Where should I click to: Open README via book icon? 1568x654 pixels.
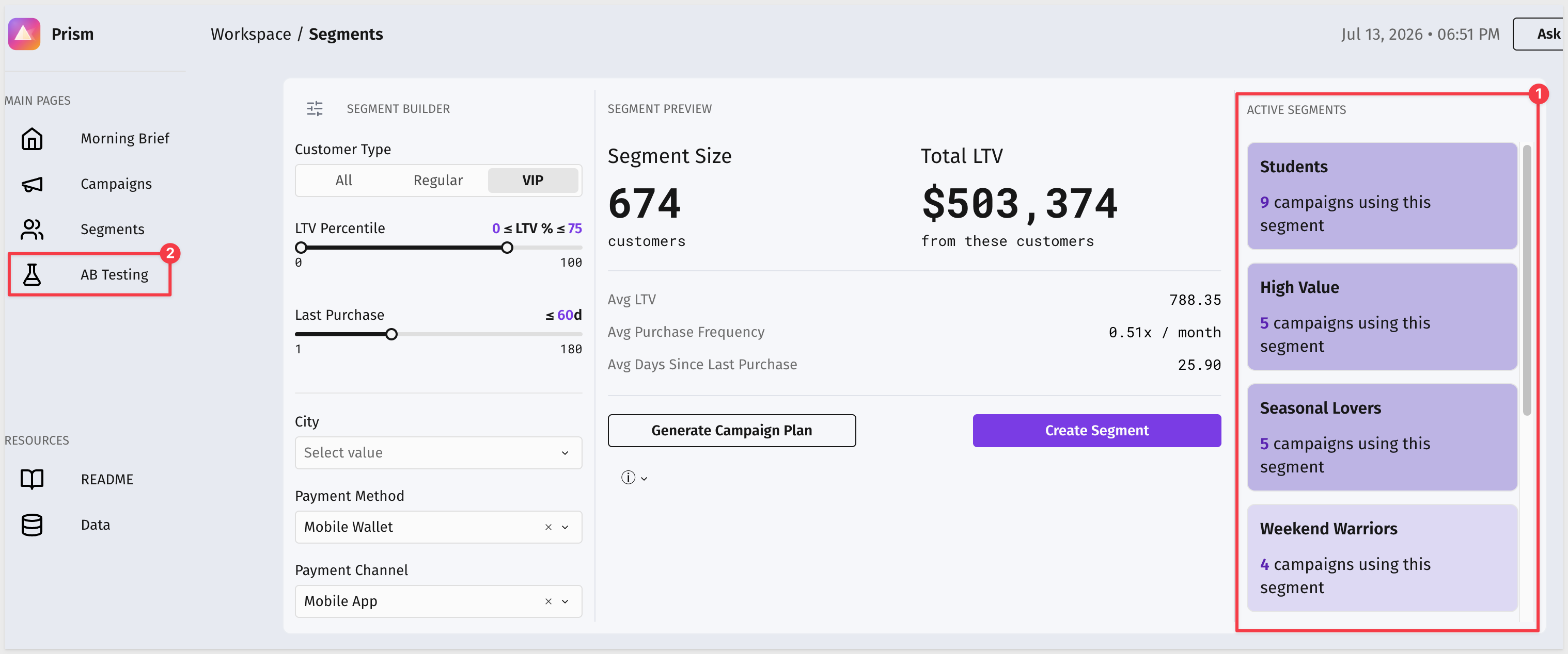pyautogui.click(x=32, y=480)
